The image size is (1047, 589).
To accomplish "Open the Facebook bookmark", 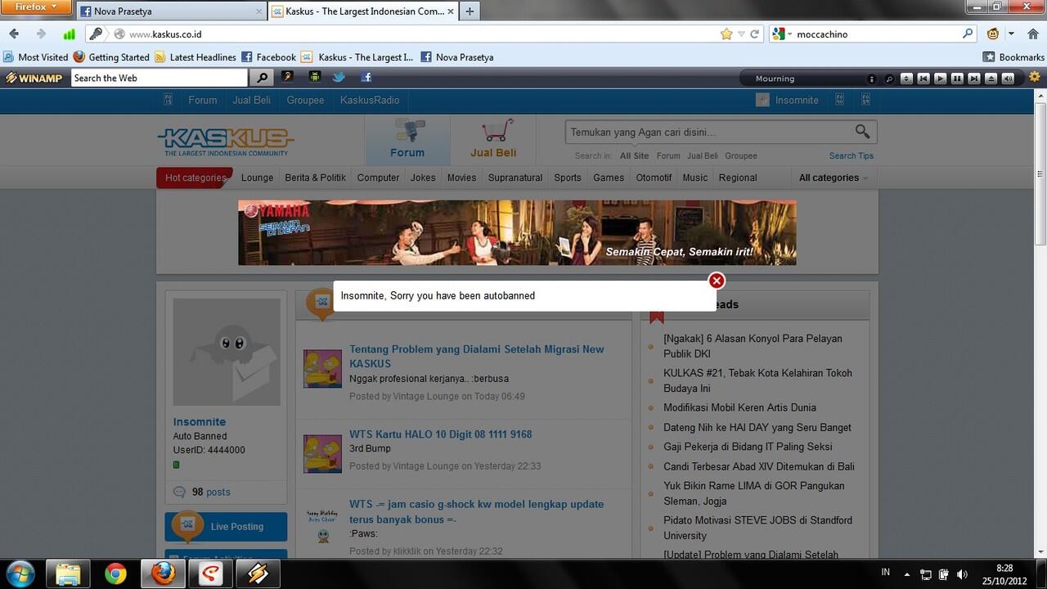I will [x=268, y=57].
